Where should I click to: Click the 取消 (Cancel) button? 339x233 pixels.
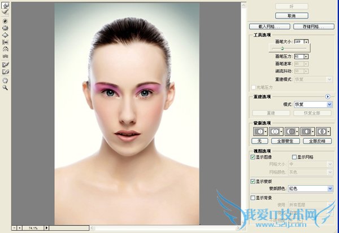pyautogui.click(x=292, y=16)
